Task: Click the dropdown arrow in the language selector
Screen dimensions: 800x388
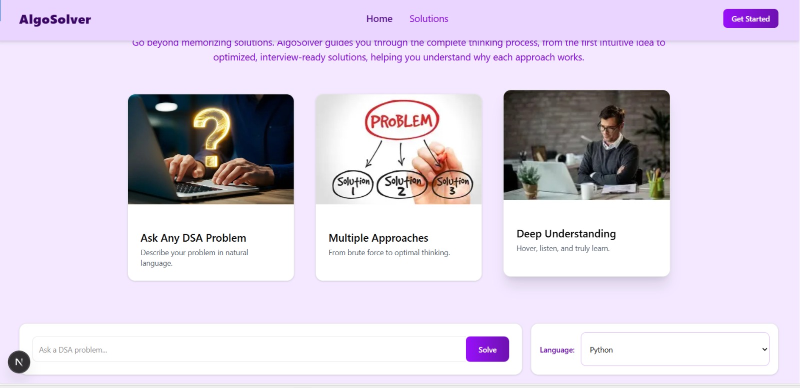Action: click(764, 349)
